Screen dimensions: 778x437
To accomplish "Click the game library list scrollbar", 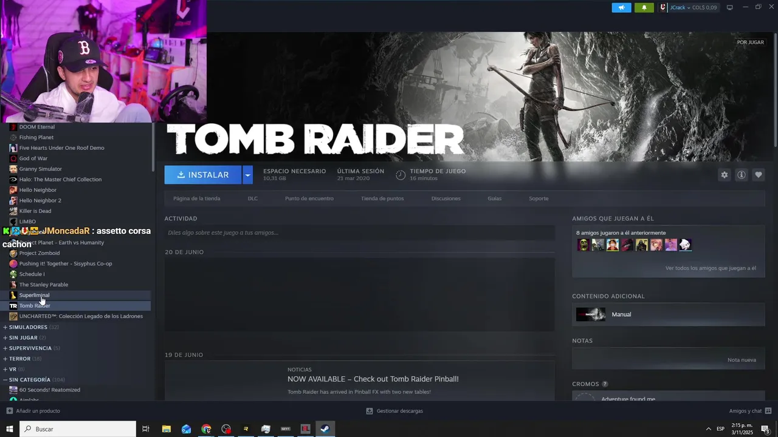I will tap(153, 146).
